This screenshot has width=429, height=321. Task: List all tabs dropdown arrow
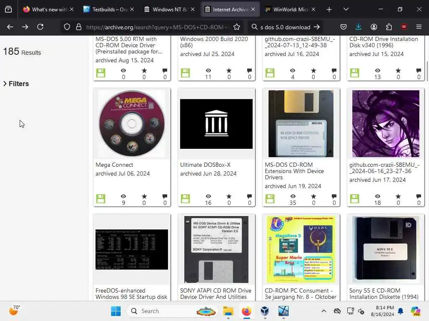click(346, 9)
